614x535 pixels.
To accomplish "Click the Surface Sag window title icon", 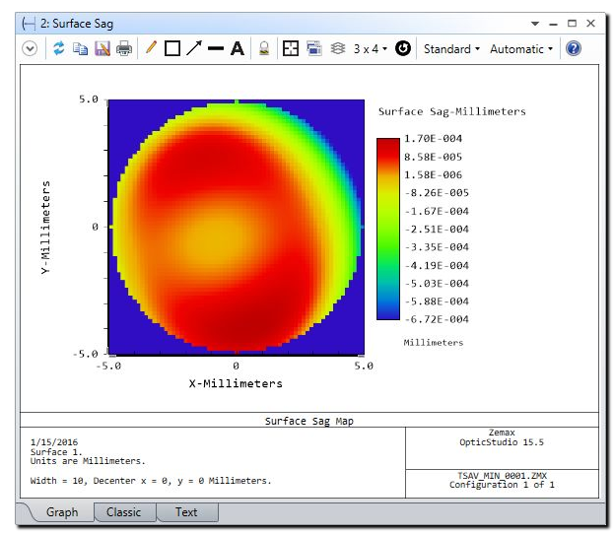I will 29,24.
